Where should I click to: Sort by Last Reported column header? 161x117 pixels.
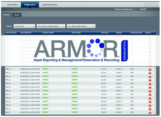[x=30, y=33]
